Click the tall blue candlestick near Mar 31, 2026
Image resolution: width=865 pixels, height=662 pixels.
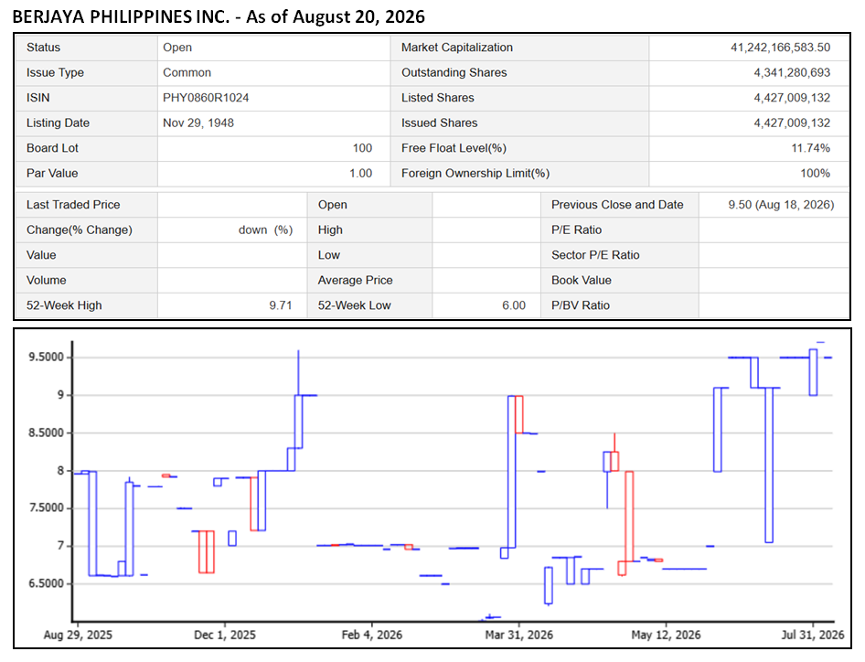click(511, 472)
